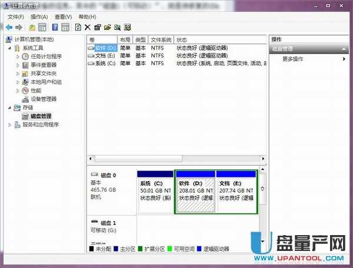Select 设备管理器 in the tree
This screenshot has height=268, width=353.
(43, 99)
